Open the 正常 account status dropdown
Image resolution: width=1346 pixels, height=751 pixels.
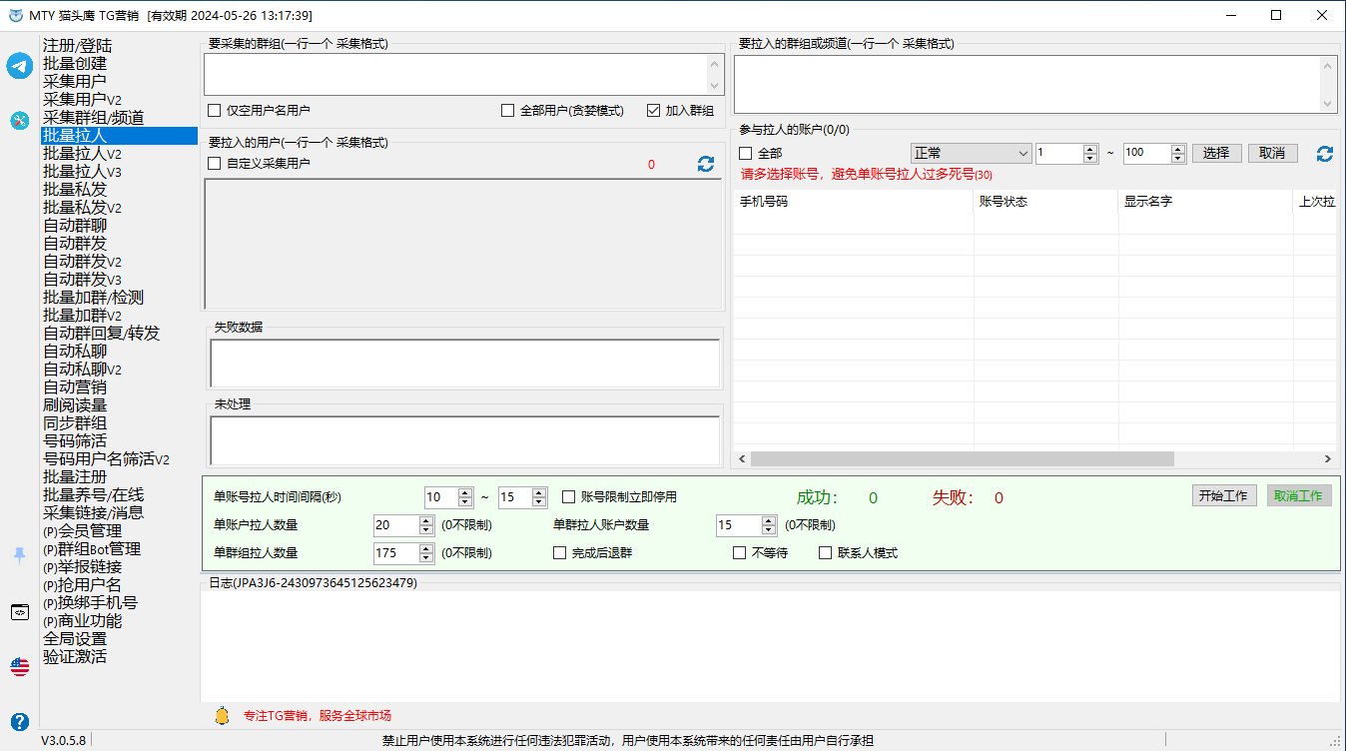(x=971, y=154)
